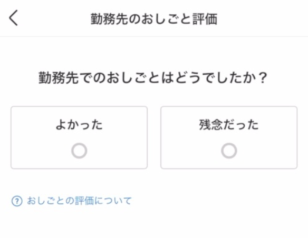Click the 評価について blue link text
Screen dimensions: 308x238
[103, 201]
